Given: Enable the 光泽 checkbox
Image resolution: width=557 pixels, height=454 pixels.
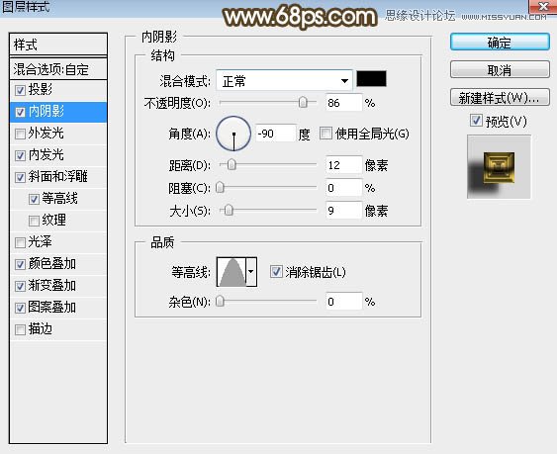Looking at the screenshot, I should tap(20, 242).
